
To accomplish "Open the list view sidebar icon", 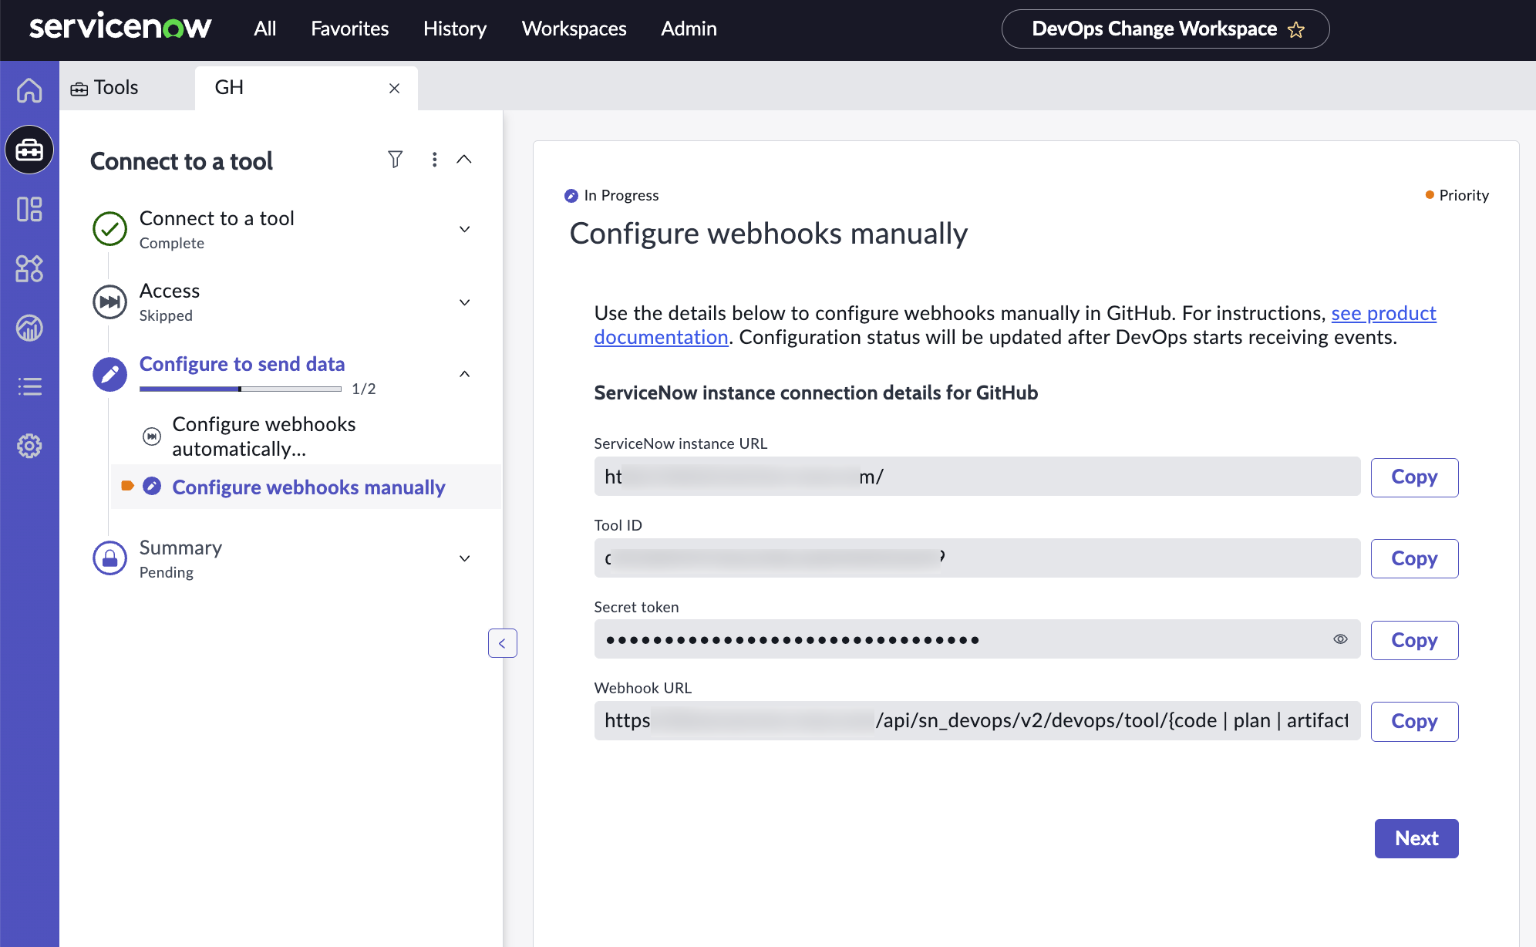I will coord(29,386).
